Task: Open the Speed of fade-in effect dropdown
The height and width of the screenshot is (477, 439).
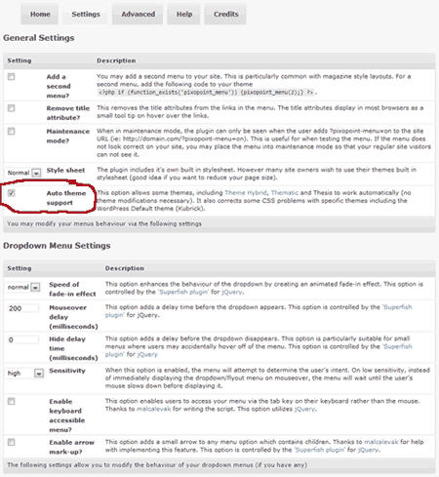Action: pos(22,288)
